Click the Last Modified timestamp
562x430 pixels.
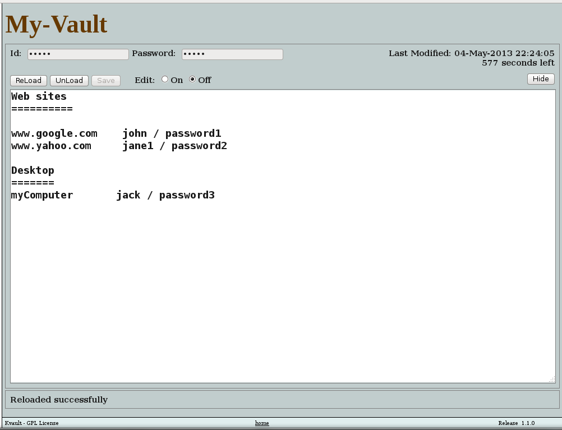click(472, 53)
